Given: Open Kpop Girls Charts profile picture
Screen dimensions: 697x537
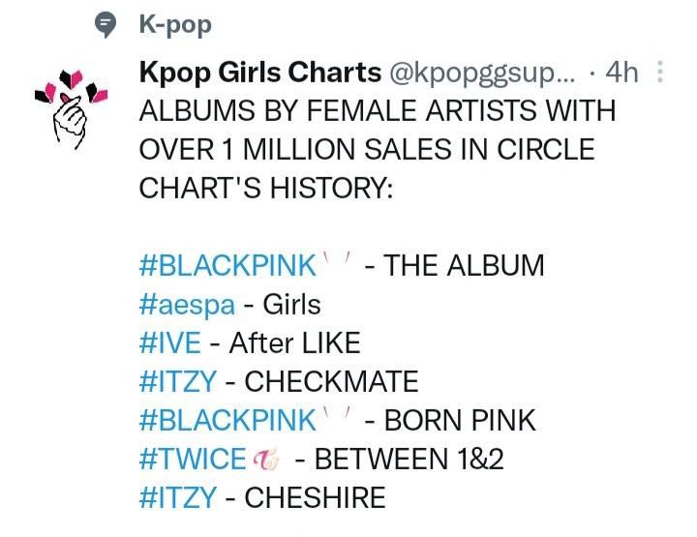Looking at the screenshot, I should point(71,108).
